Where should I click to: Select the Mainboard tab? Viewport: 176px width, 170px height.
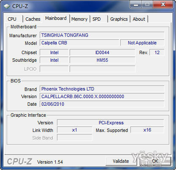pos(56,18)
